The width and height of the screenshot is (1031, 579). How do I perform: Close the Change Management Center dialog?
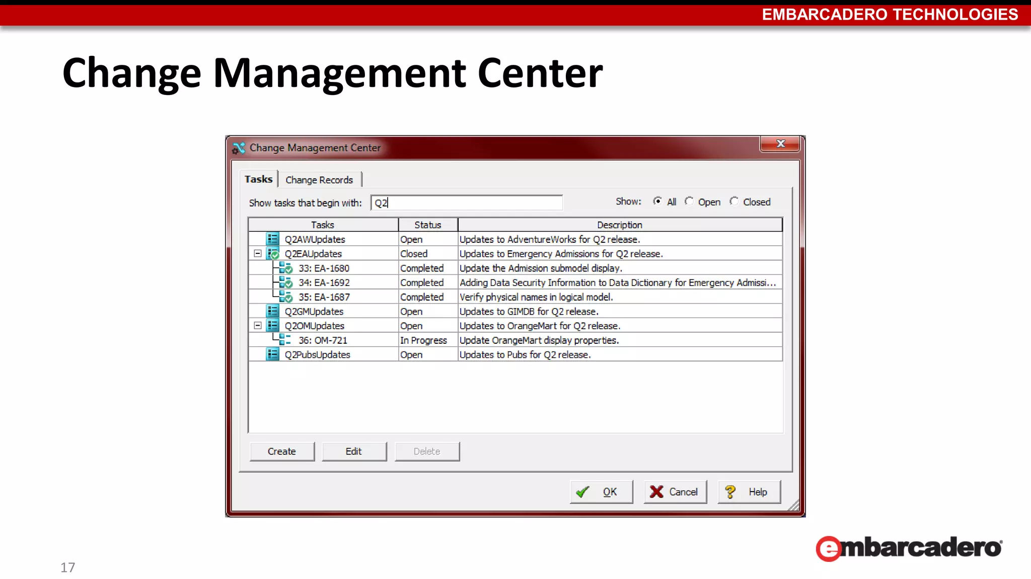tap(780, 144)
